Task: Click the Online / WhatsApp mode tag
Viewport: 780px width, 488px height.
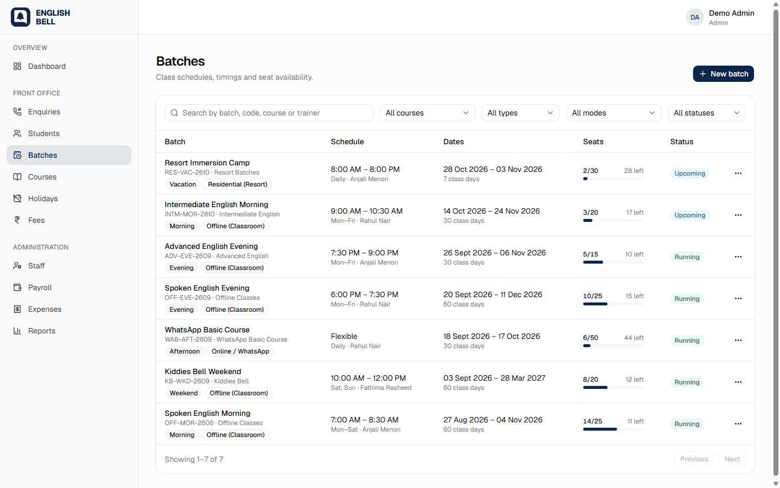Action: coord(240,351)
